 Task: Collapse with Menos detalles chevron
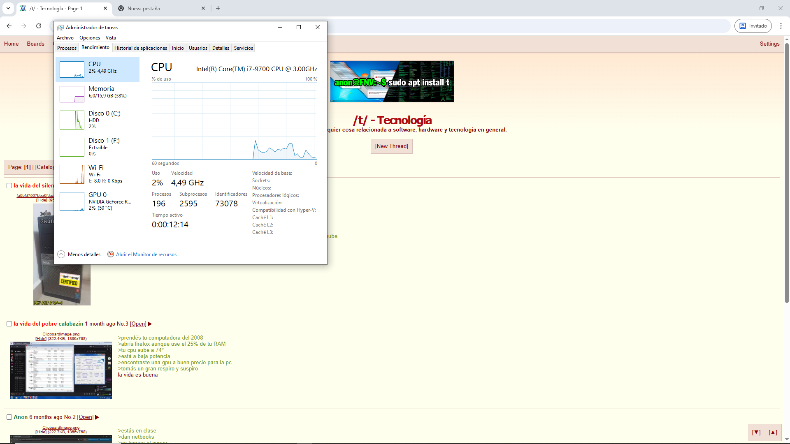click(x=61, y=254)
